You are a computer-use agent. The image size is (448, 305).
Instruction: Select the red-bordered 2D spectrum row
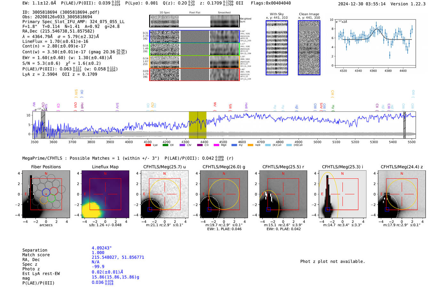195,74
